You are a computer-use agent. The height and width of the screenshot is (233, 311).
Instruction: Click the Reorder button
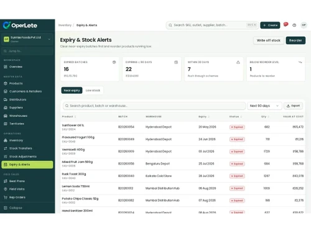point(295,40)
